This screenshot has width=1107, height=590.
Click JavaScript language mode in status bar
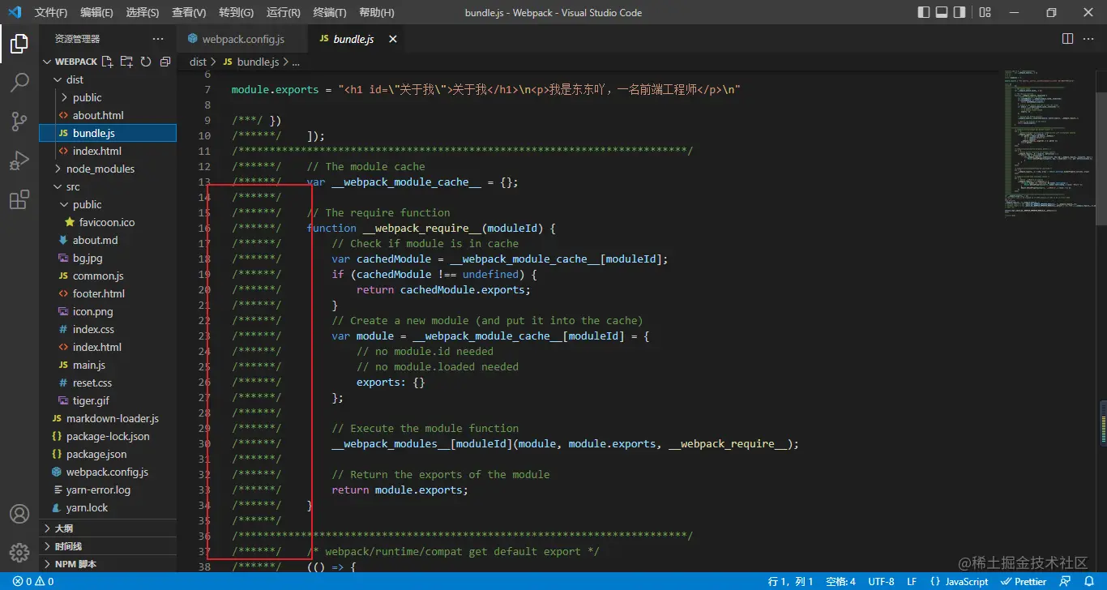pos(960,581)
